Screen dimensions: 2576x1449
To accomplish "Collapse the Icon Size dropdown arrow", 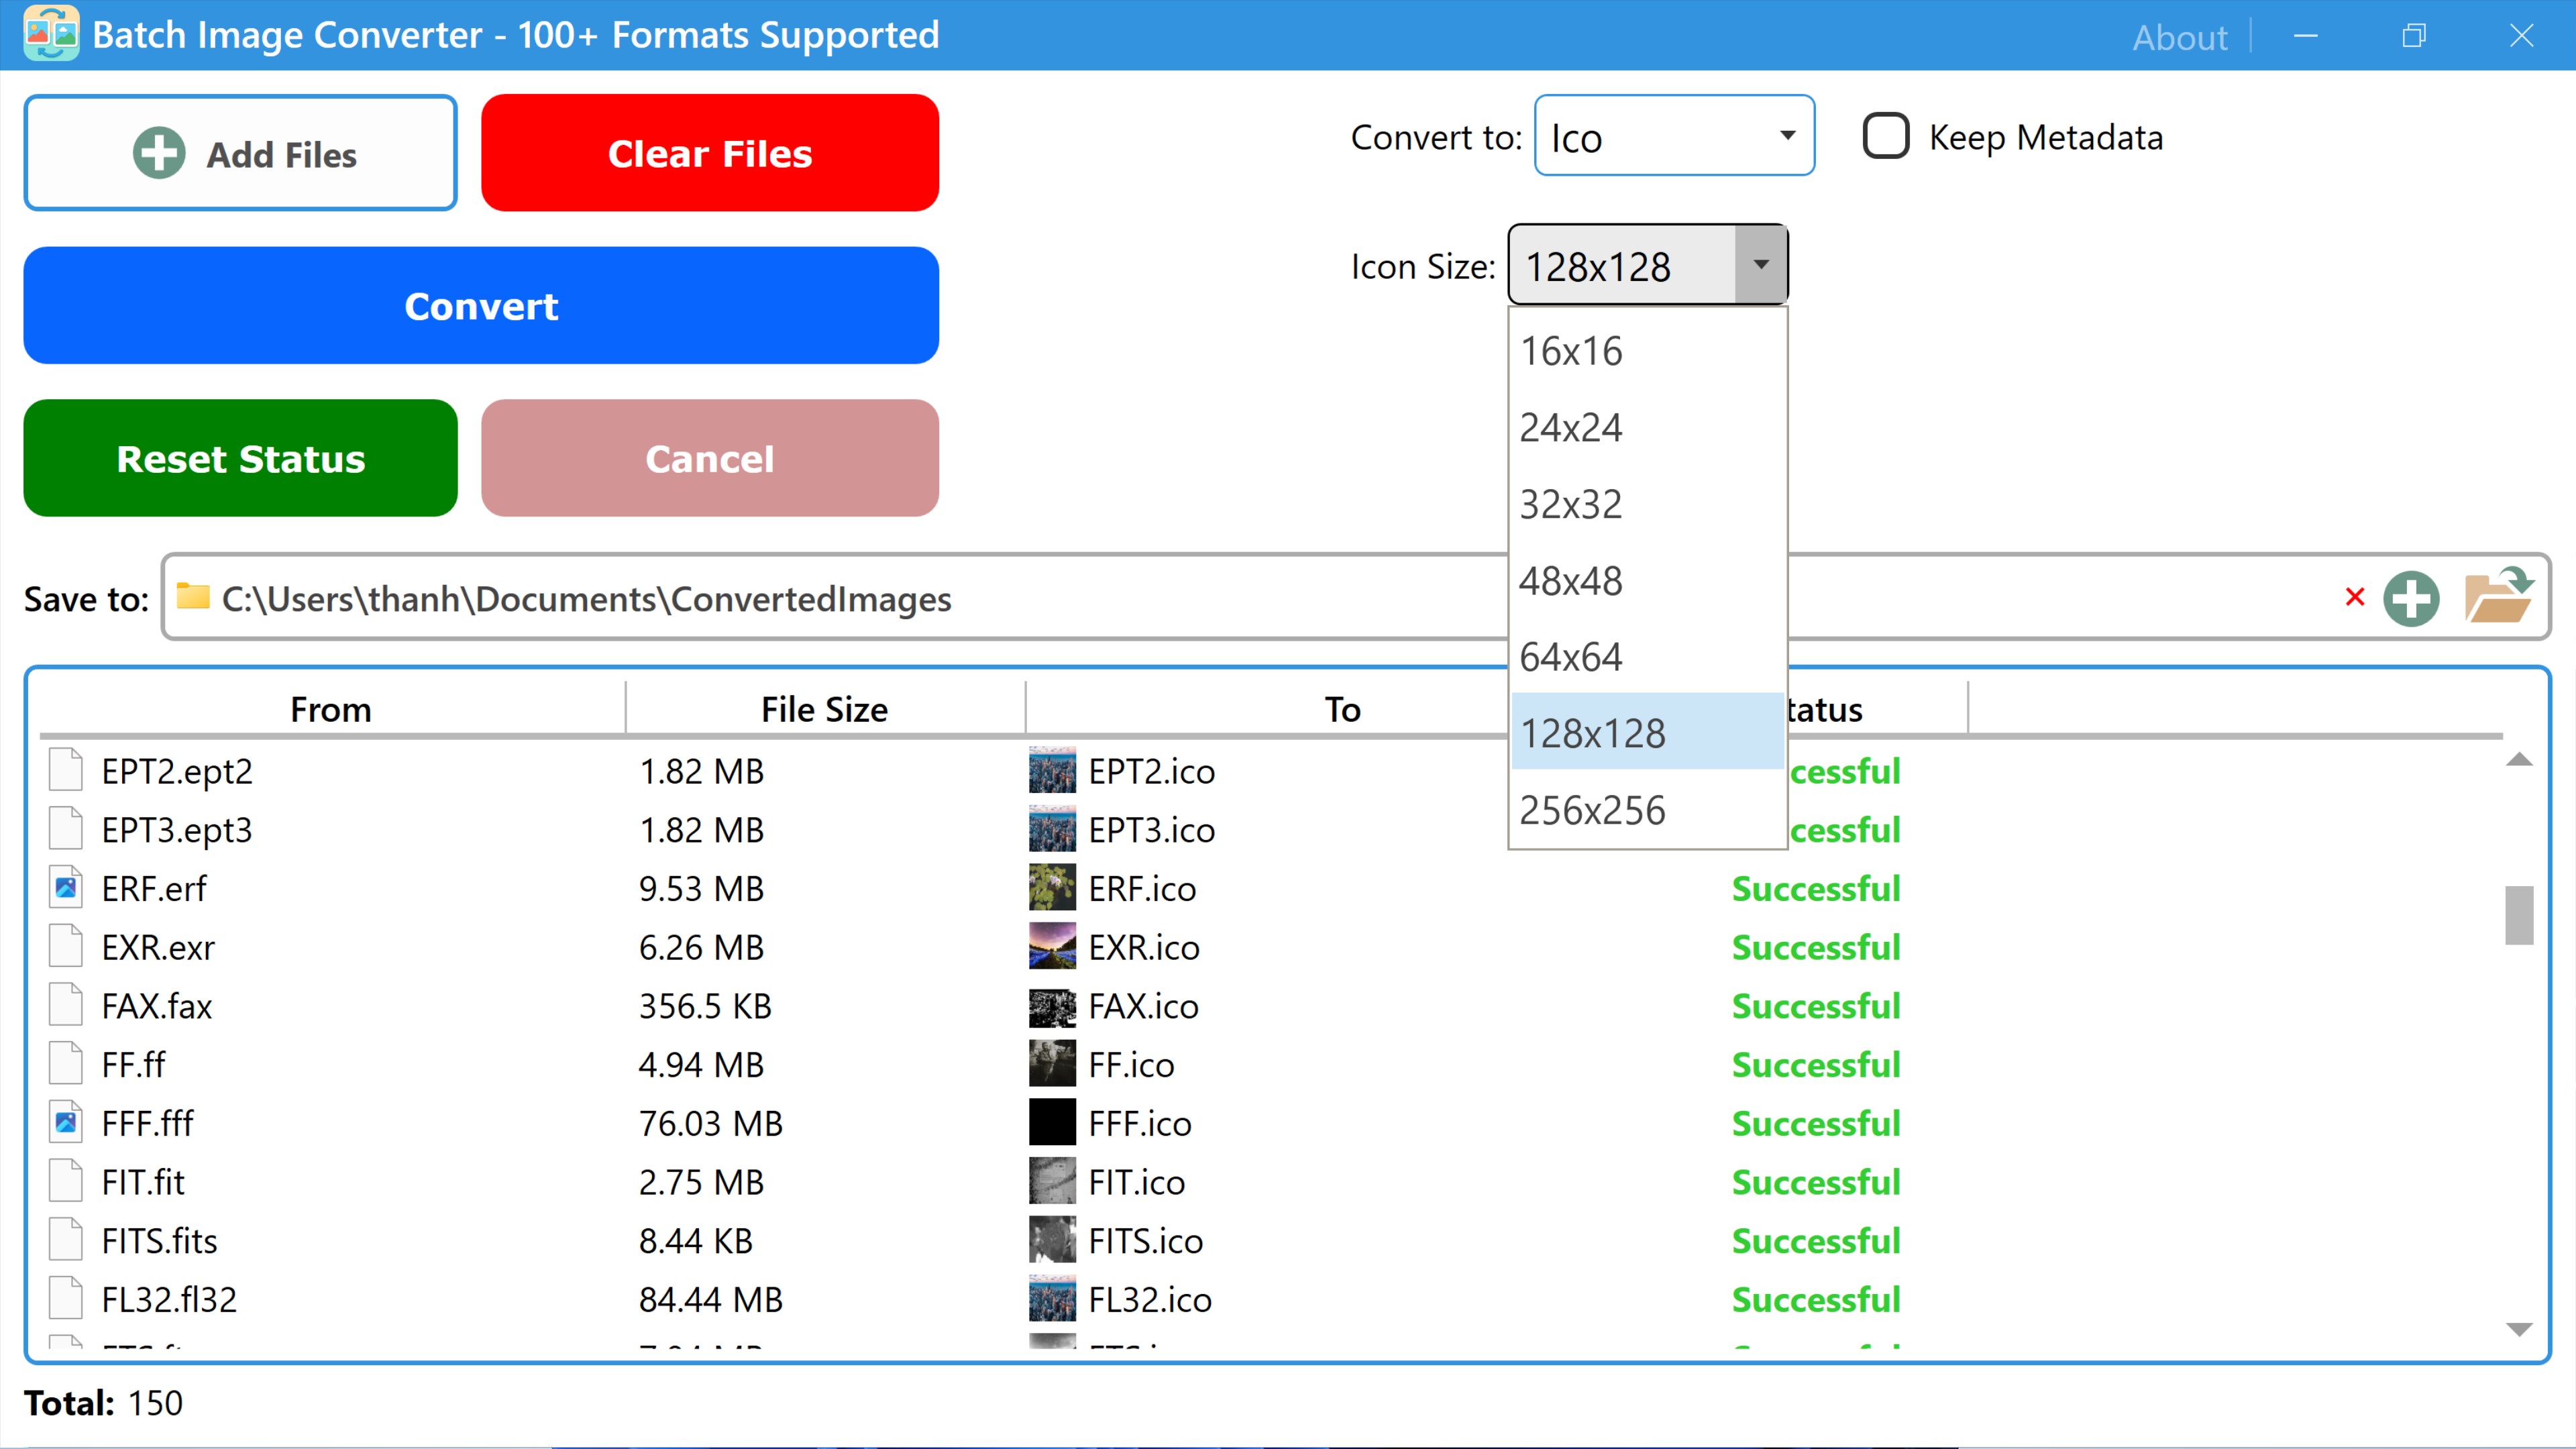I will (1760, 265).
